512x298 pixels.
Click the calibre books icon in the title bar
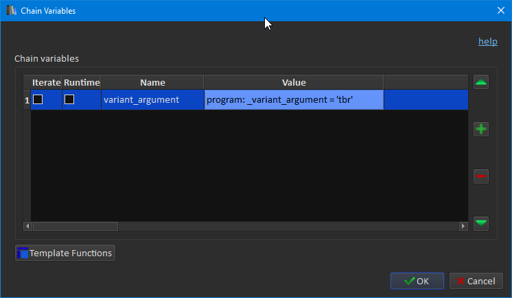11,11
